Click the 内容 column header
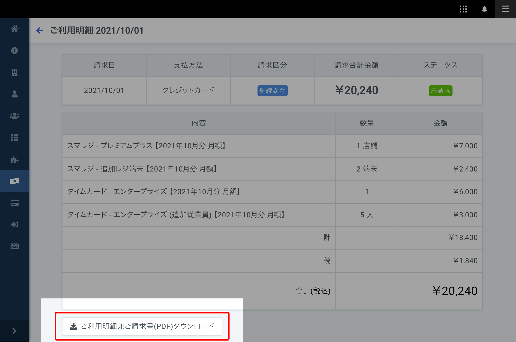 (199, 123)
